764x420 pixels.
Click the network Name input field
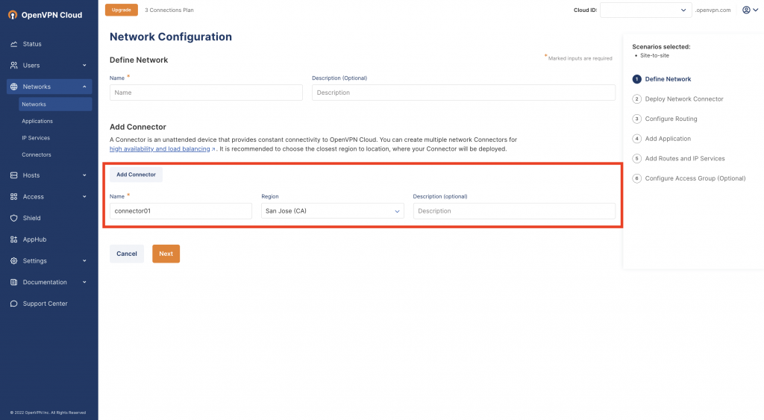pos(206,93)
